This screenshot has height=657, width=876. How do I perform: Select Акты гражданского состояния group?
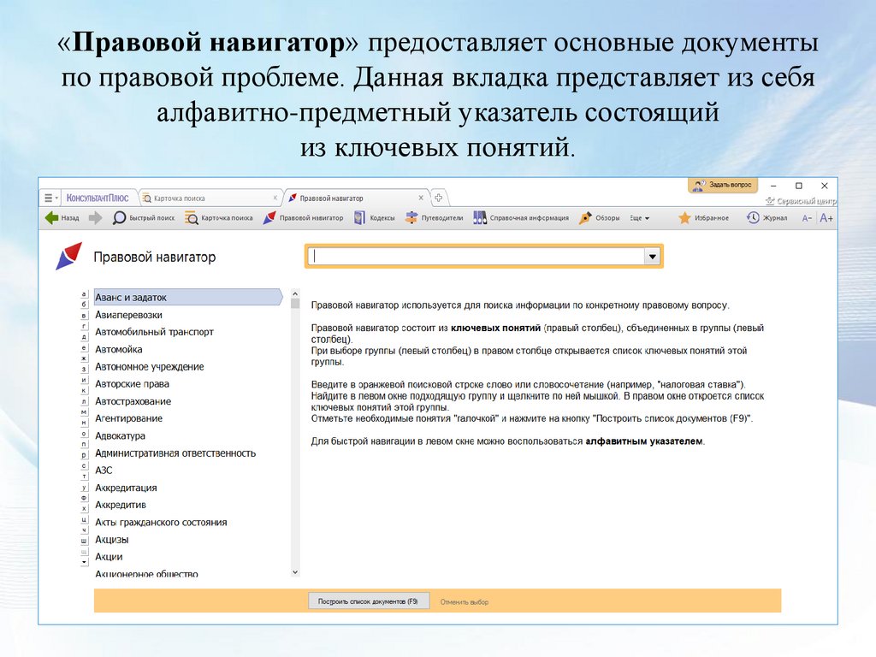tap(161, 523)
